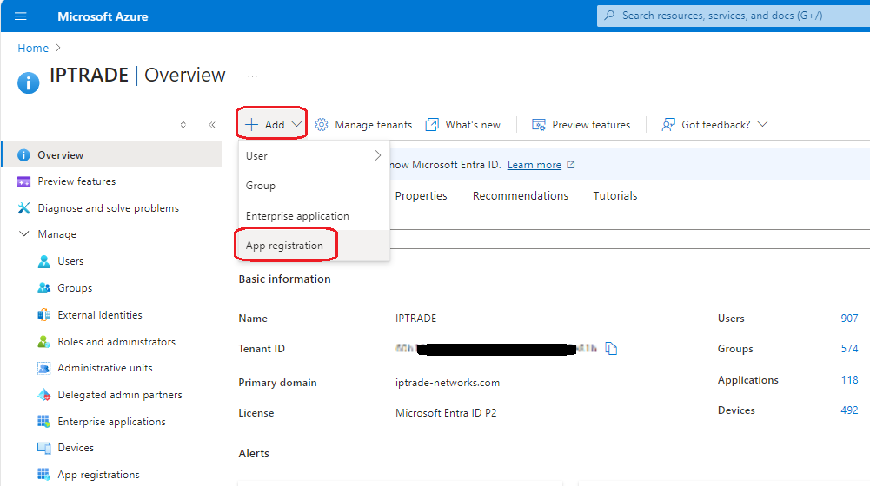
Task: Click the Home breadcrumb link
Action: pos(33,49)
